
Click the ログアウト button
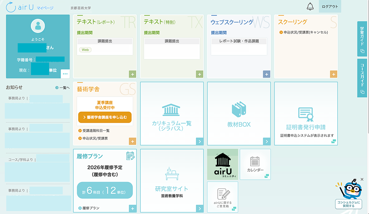tap(330, 6)
